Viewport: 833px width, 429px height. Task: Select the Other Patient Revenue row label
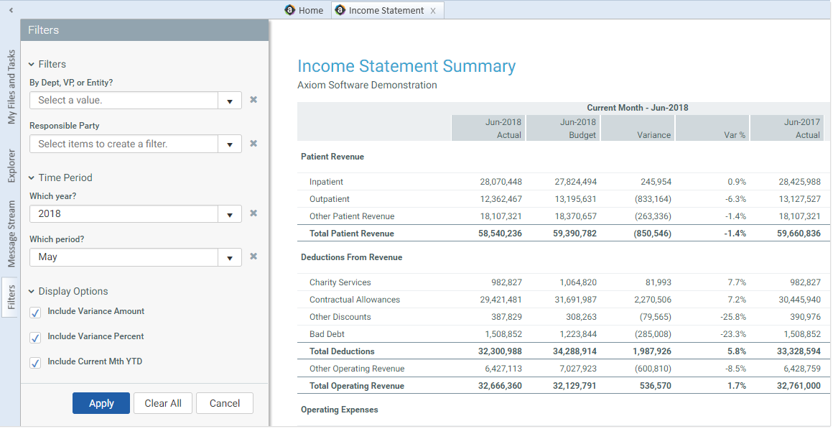point(352,216)
